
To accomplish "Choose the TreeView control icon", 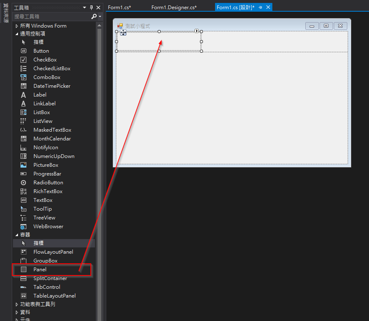I will point(24,218).
